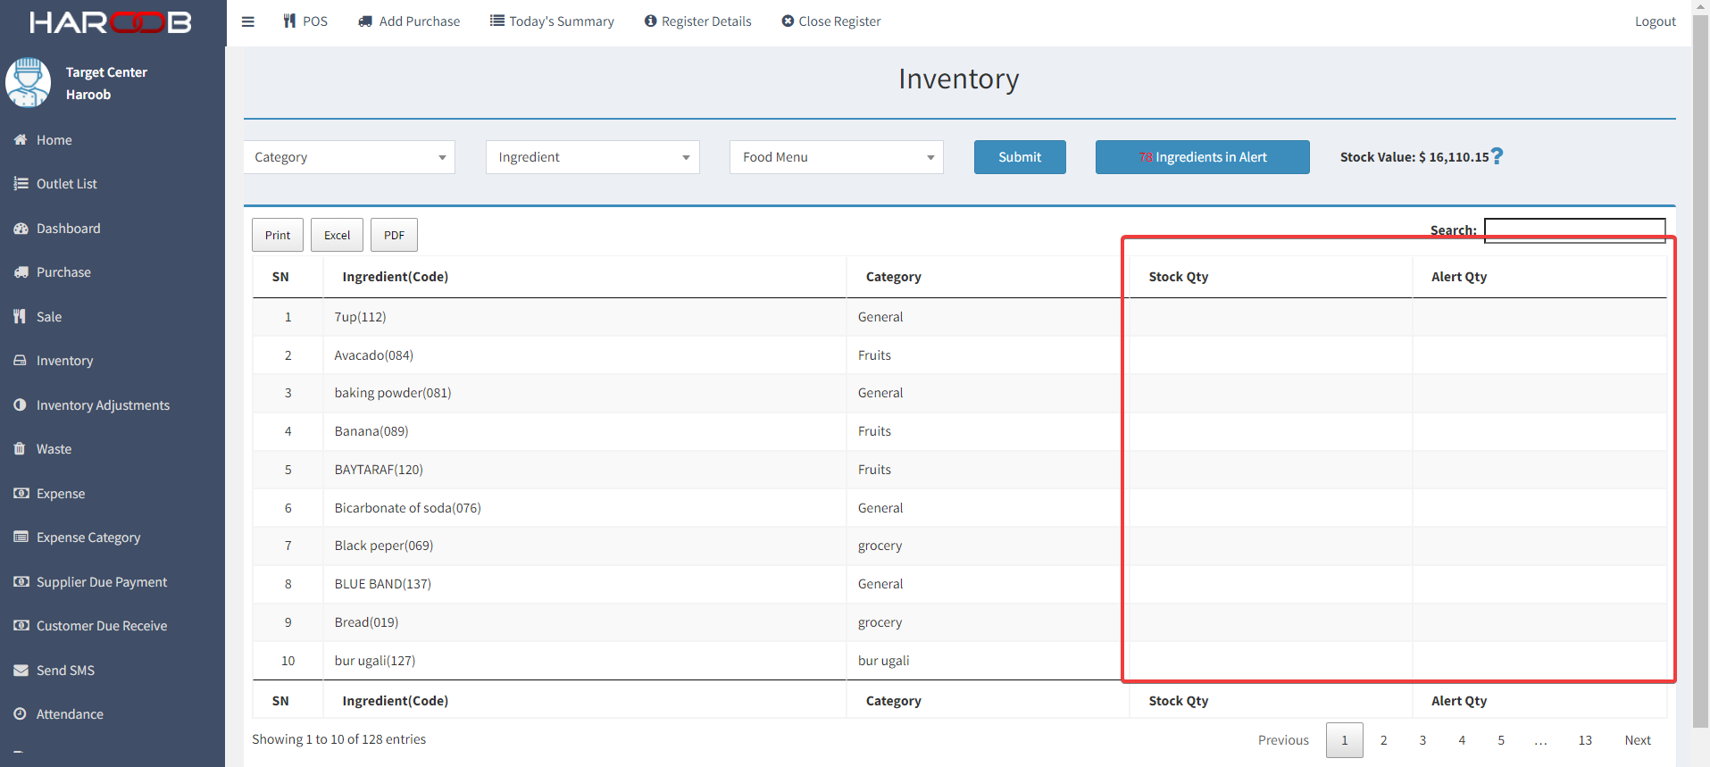Sort by Alert Qty column header
This screenshot has height=767, width=1710.
click(1539, 277)
